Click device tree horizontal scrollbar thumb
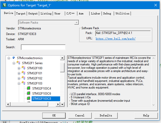The height and width of the screenshot is (123, 161). pyautogui.click(x=29, y=104)
